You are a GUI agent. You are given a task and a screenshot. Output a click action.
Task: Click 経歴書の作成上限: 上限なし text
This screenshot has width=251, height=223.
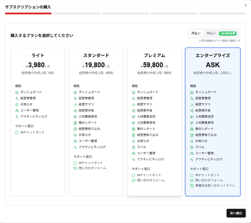[213, 73]
